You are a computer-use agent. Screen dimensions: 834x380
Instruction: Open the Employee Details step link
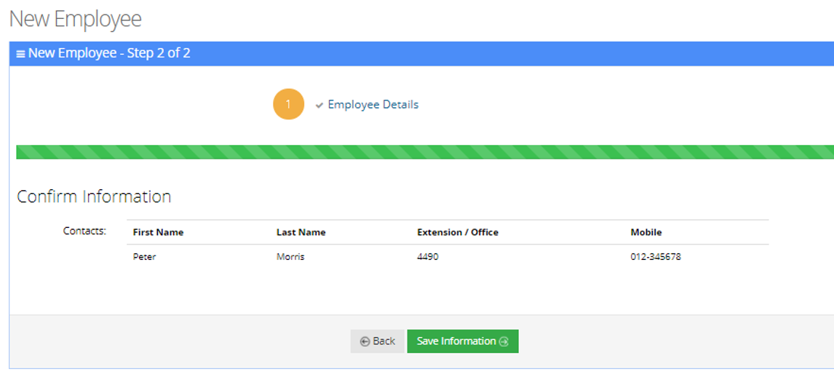point(373,104)
